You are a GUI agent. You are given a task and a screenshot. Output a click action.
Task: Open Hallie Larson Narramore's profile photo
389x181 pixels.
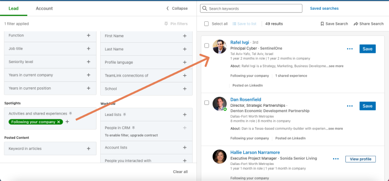pyautogui.click(x=220, y=156)
